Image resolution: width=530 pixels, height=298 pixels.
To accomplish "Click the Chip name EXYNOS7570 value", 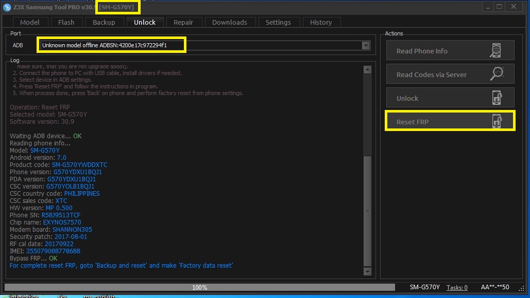I will click(62, 222).
